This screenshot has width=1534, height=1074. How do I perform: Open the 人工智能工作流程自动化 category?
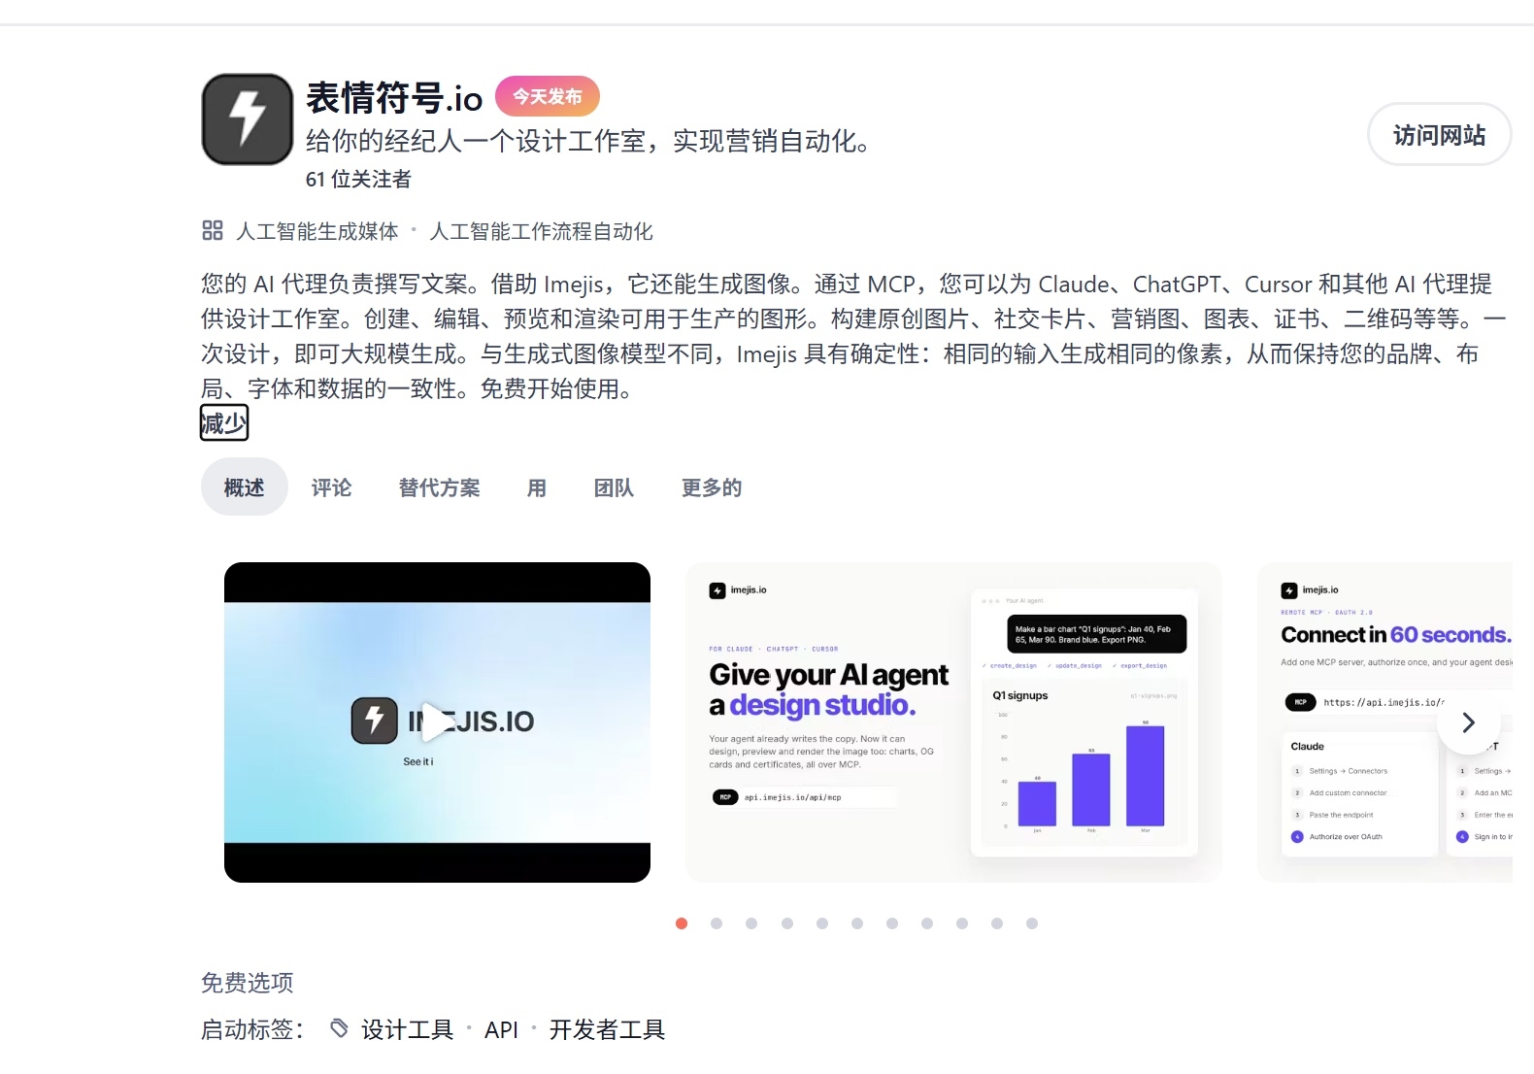(542, 231)
